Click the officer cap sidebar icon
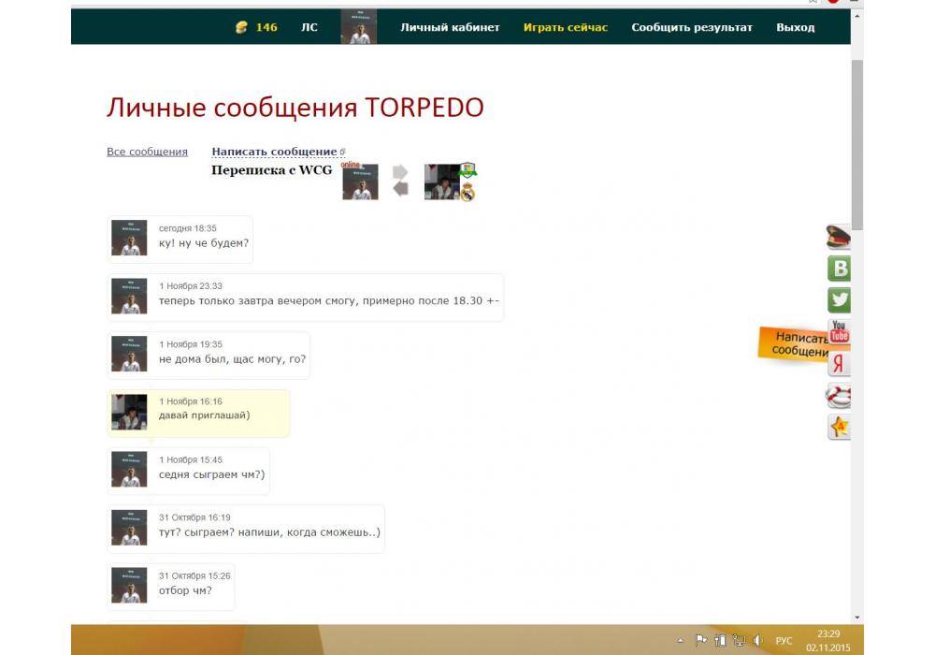The width and height of the screenshot is (935, 655). point(839,237)
